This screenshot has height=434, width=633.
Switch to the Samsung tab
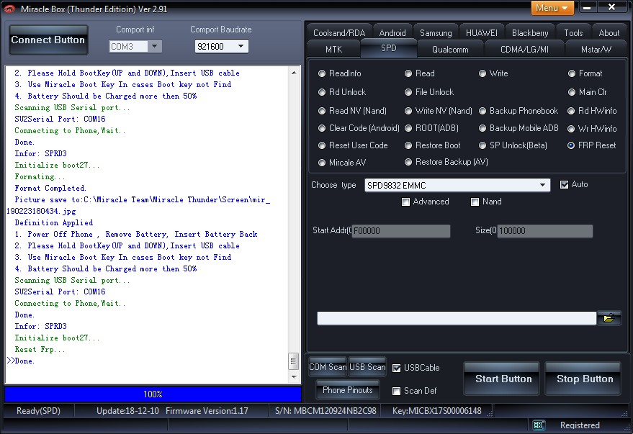(x=436, y=32)
